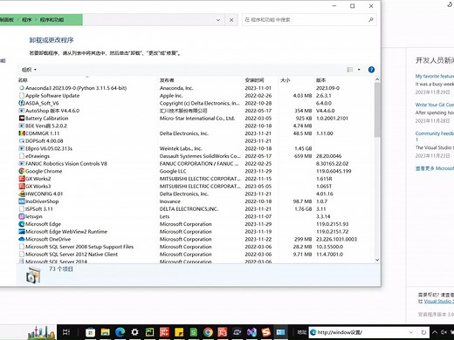Screen dimensions: 454x340
Task: Sort by 发布者 column header
Action: pos(167,80)
